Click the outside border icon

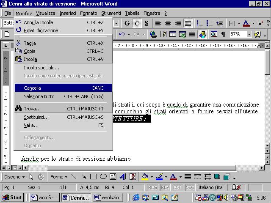coord(232,23)
